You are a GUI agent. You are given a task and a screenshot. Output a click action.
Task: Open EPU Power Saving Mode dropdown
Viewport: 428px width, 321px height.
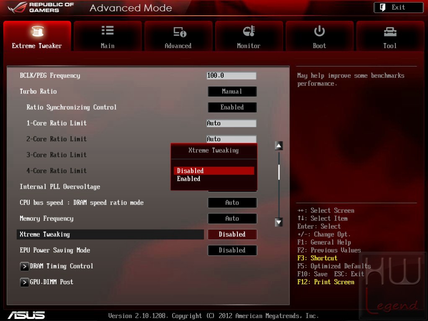click(232, 250)
